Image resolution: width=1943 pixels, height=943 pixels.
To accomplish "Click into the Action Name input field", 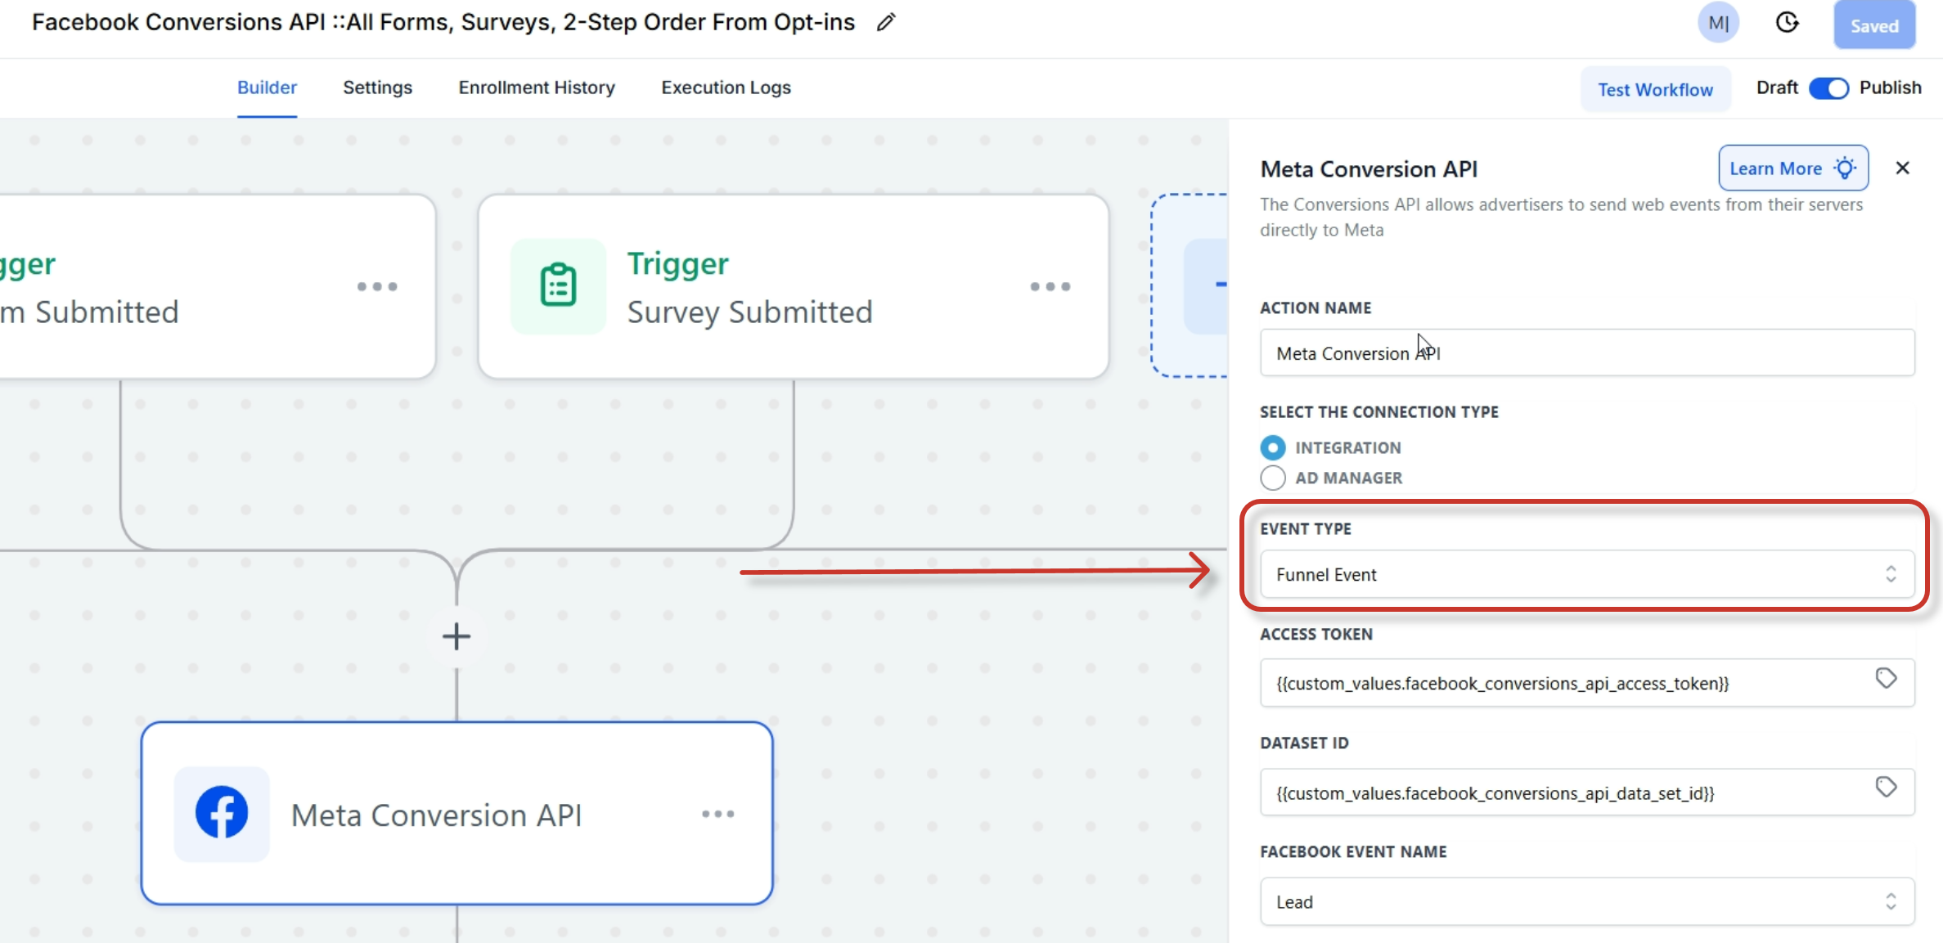I will [1586, 353].
